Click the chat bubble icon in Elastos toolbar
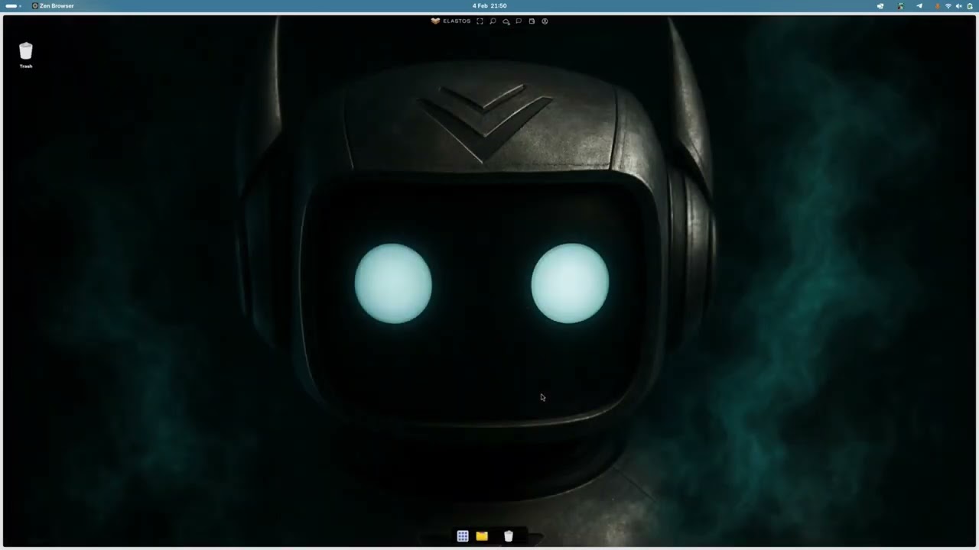Image resolution: width=979 pixels, height=550 pixels. coord(519,21)
